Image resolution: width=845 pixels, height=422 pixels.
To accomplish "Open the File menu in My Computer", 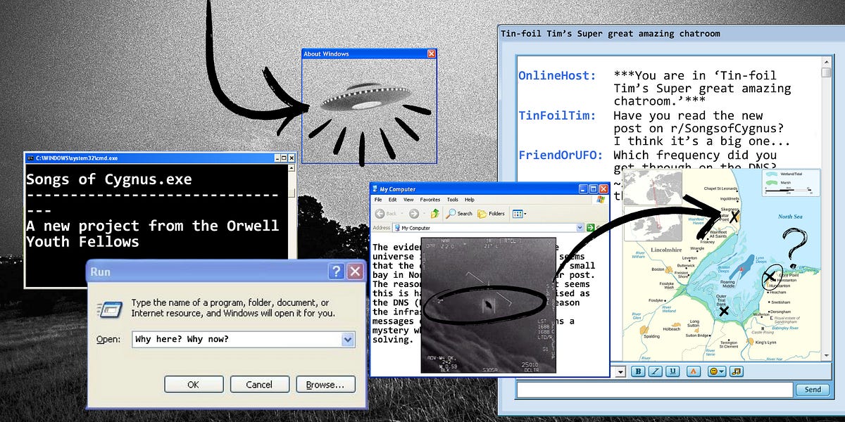I will point(378,200).
